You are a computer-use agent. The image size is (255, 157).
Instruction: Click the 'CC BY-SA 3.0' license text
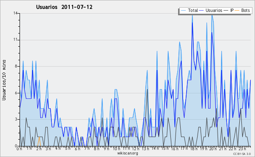(x=242, y=154)
